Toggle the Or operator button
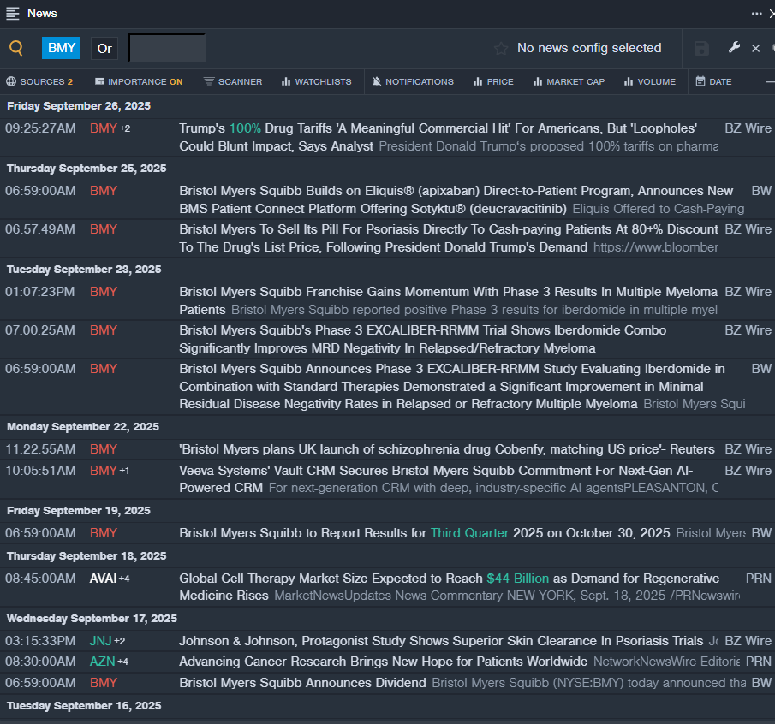The height and width of the screenshot is (724, 775). point(104,48)
